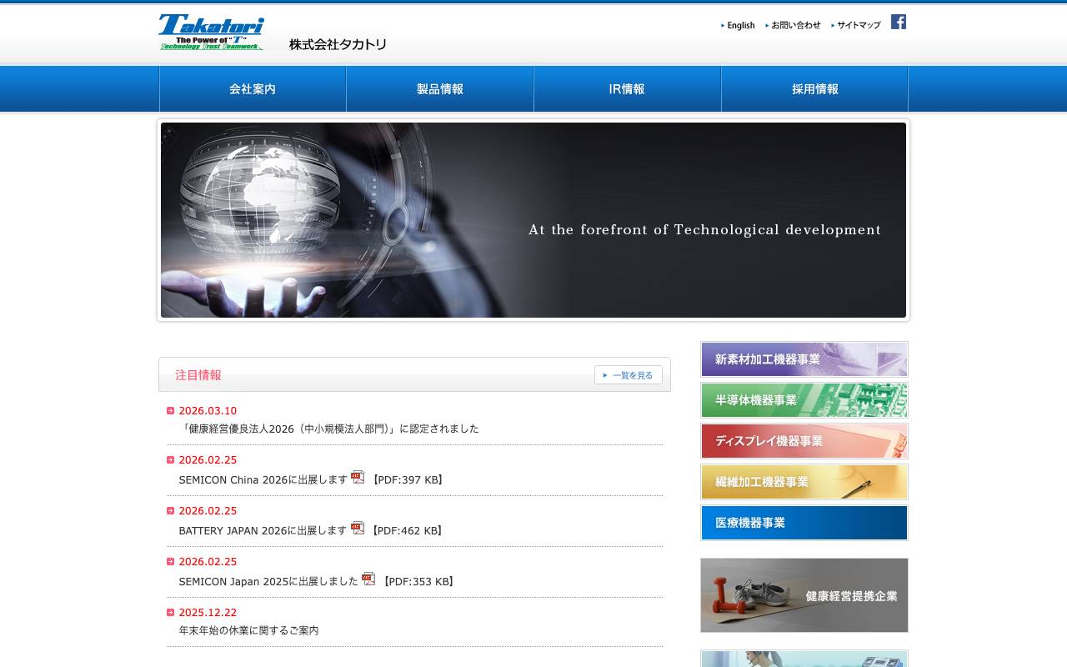Open the 医療機器事業 section banner
The image size is (1067, 667).
coord(804,523)
